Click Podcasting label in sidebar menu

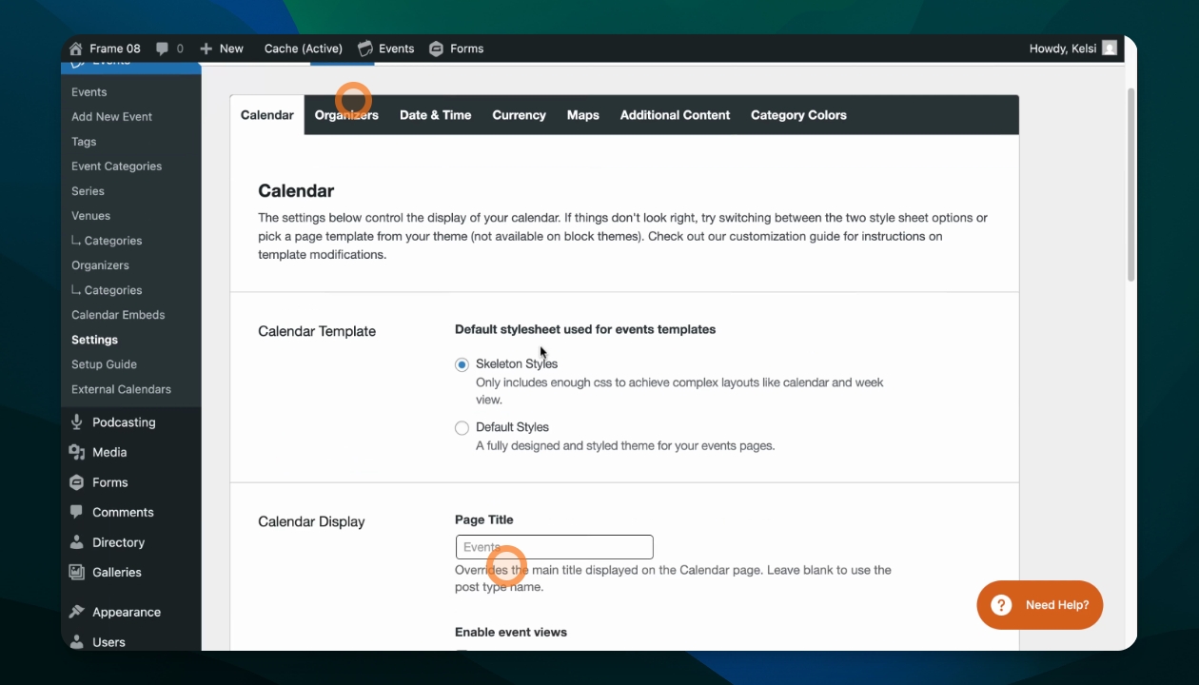[x=125, y=422]
